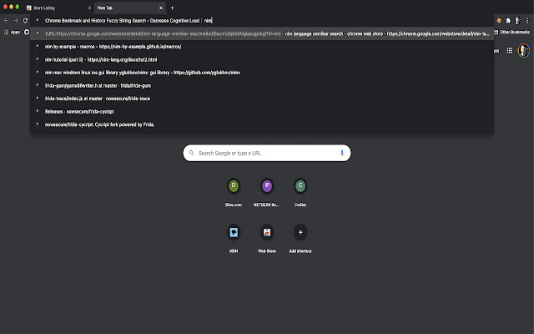This screenshot has height=334, width=534.
Task: Open a new browser tab
Action: point(172,8)
